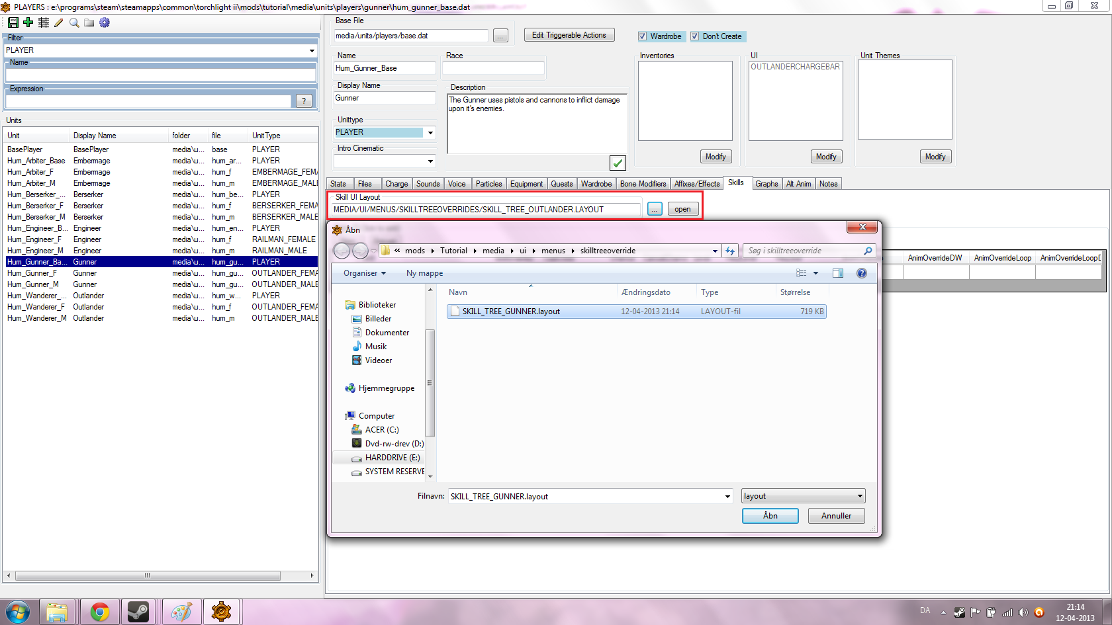Click the grid table view icon
1112x625 pixels.
tap(44, 22)
